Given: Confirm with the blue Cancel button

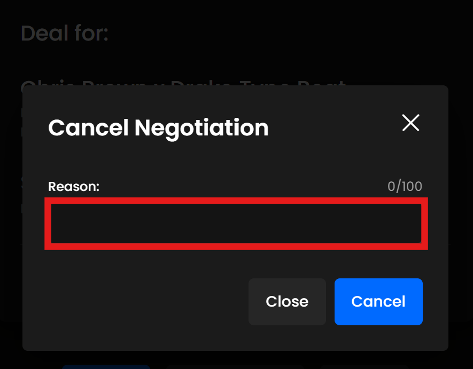Looking at the screenshot, I should point(378,301).
